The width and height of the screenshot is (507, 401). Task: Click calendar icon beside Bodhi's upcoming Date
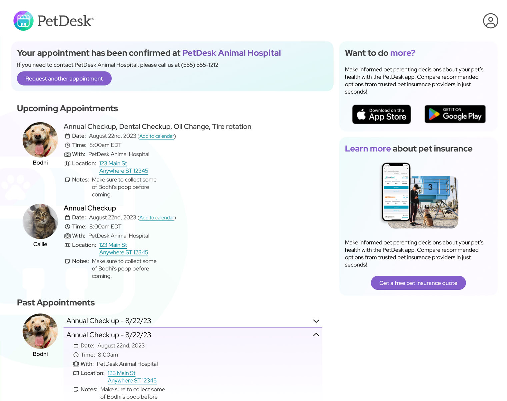click(67, 136)
